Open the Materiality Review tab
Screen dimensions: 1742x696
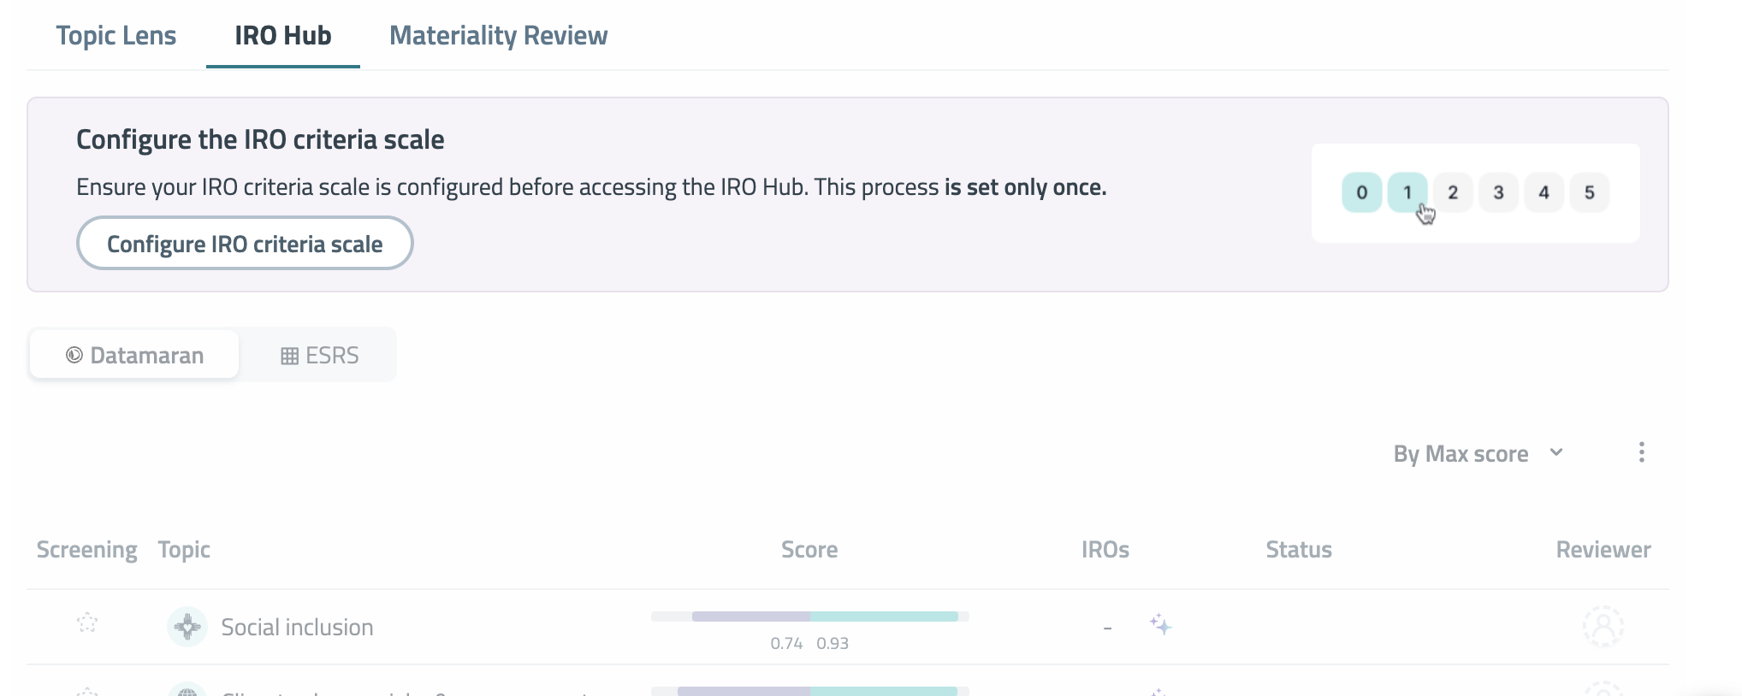click(x=498, y=35)
